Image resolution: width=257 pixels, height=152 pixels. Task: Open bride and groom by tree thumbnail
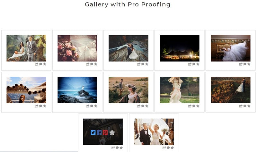point(26,48)
